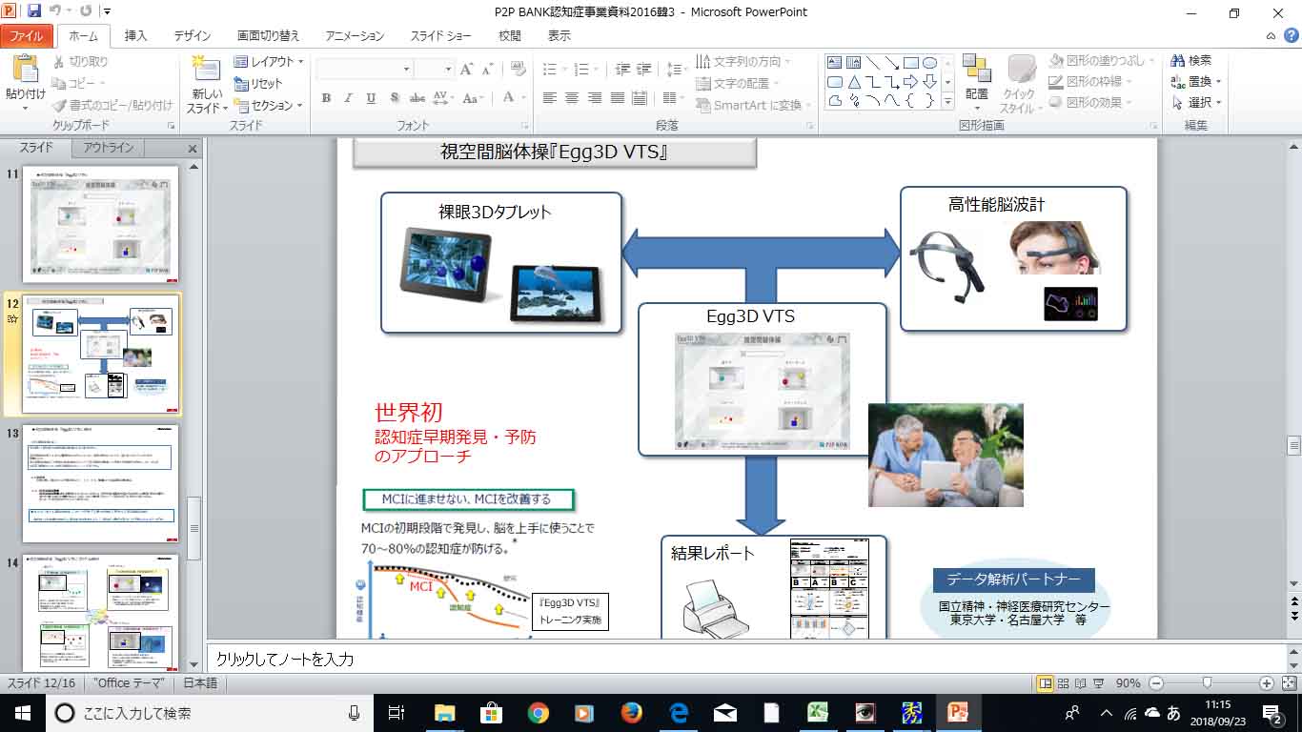The width and height of the screenshot is (1302, 732).
Task: Click zoom out minus button
Action: click(1155, 683)
